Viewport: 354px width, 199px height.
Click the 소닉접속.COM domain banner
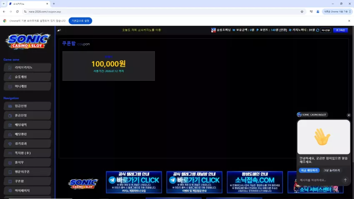click(254, 182)
